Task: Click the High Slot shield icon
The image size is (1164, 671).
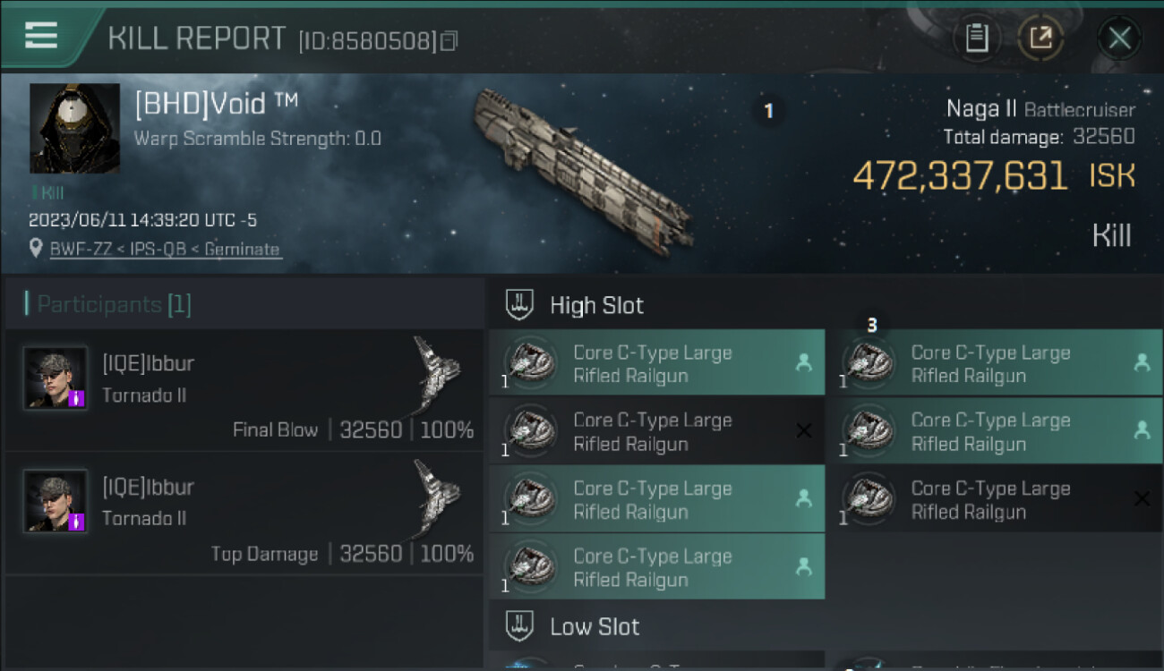Action: 520,305
